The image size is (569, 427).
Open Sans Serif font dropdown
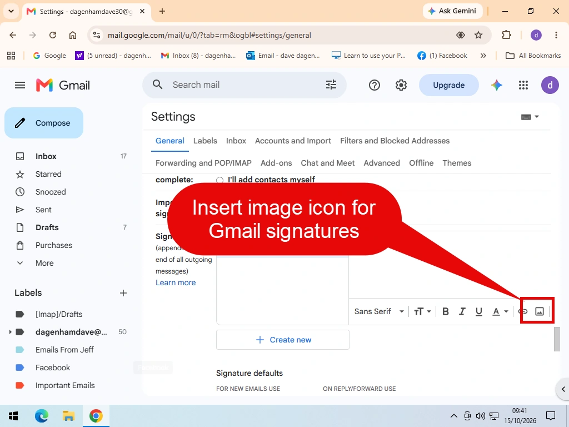pyautogui.click(x=379, y=311)
